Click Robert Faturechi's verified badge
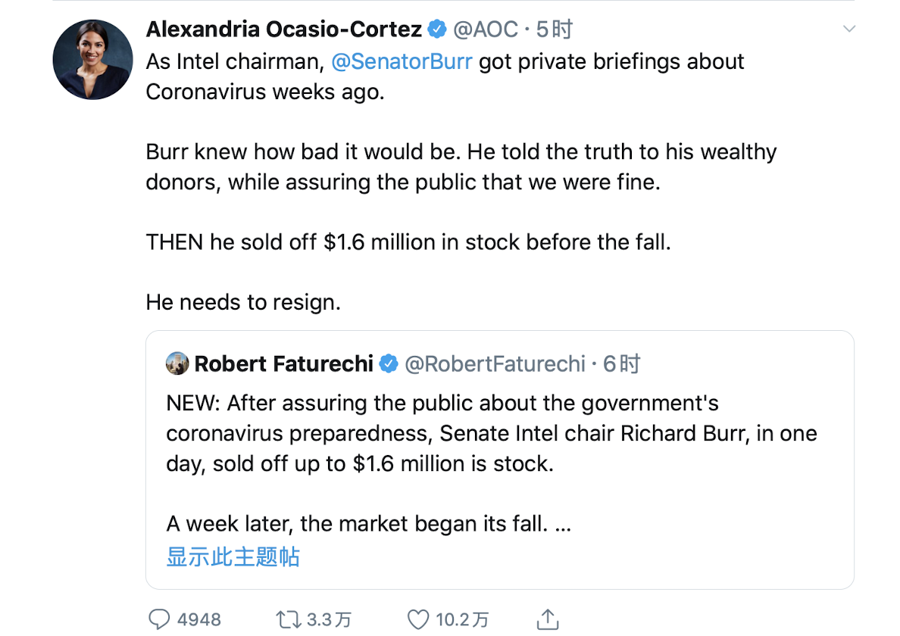Screen dimensions: 900x636 [x=389, y=364]
